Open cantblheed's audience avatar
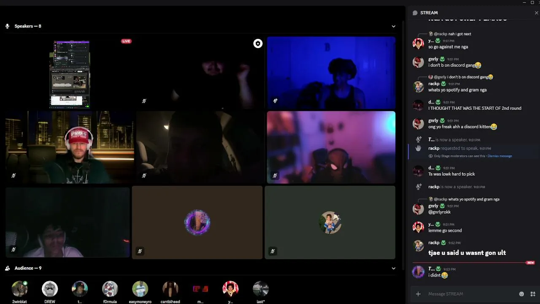The image size is (540, 304). pos(170,289)
